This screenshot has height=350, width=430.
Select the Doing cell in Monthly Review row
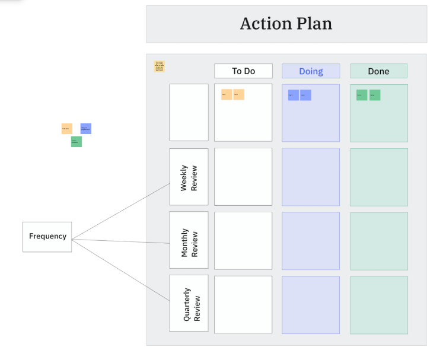pos(311,241)
